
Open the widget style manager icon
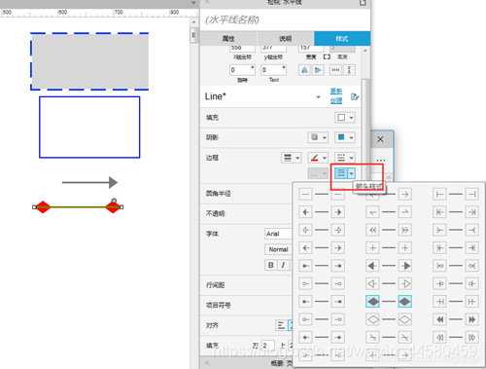(x=355, y=96)
